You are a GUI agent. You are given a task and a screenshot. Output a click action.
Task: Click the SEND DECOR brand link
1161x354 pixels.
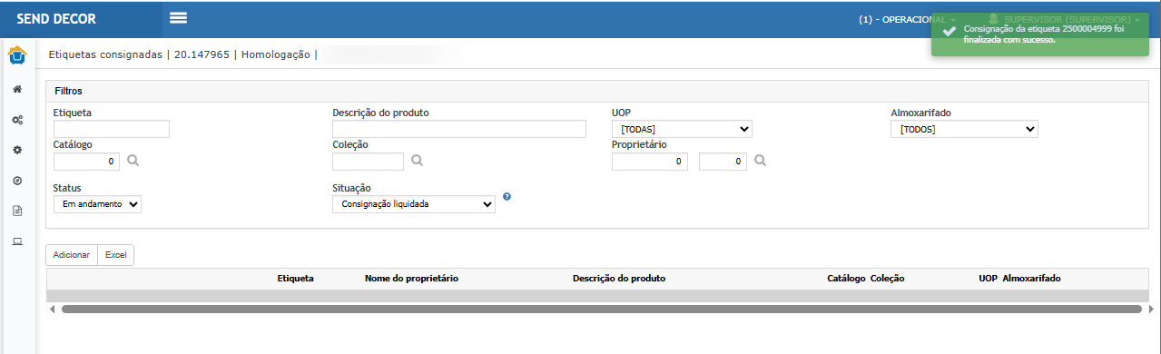[56, 19]
